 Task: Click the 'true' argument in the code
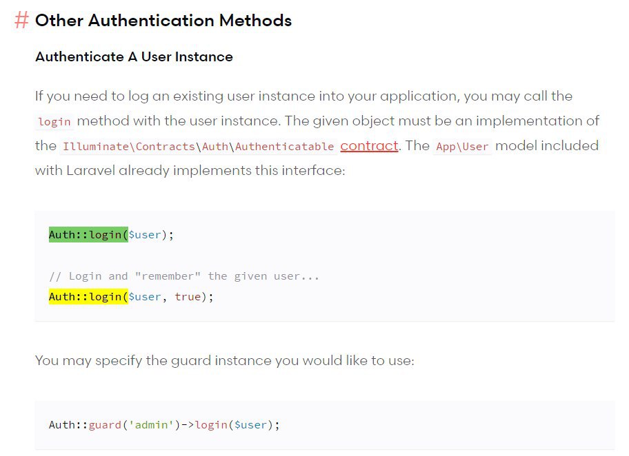click(x=188, y=296)
